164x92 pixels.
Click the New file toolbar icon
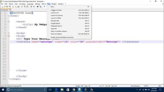2,7
